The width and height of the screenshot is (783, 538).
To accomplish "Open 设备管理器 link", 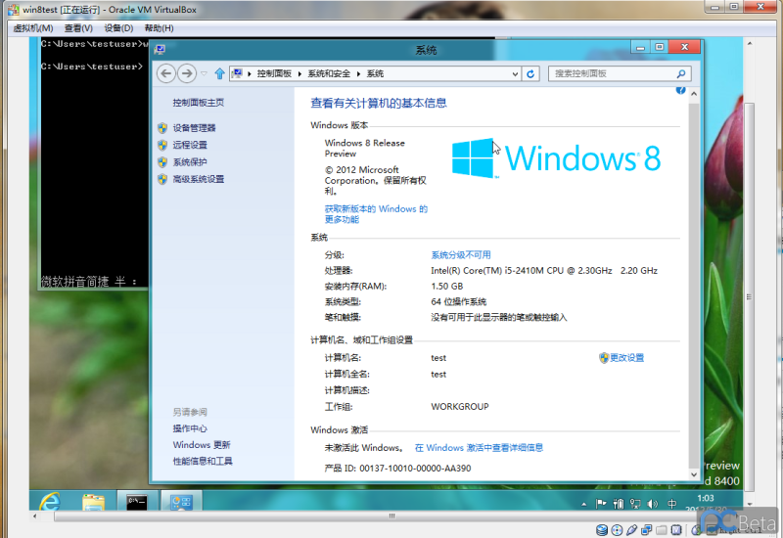I will [x=194, y=128].
